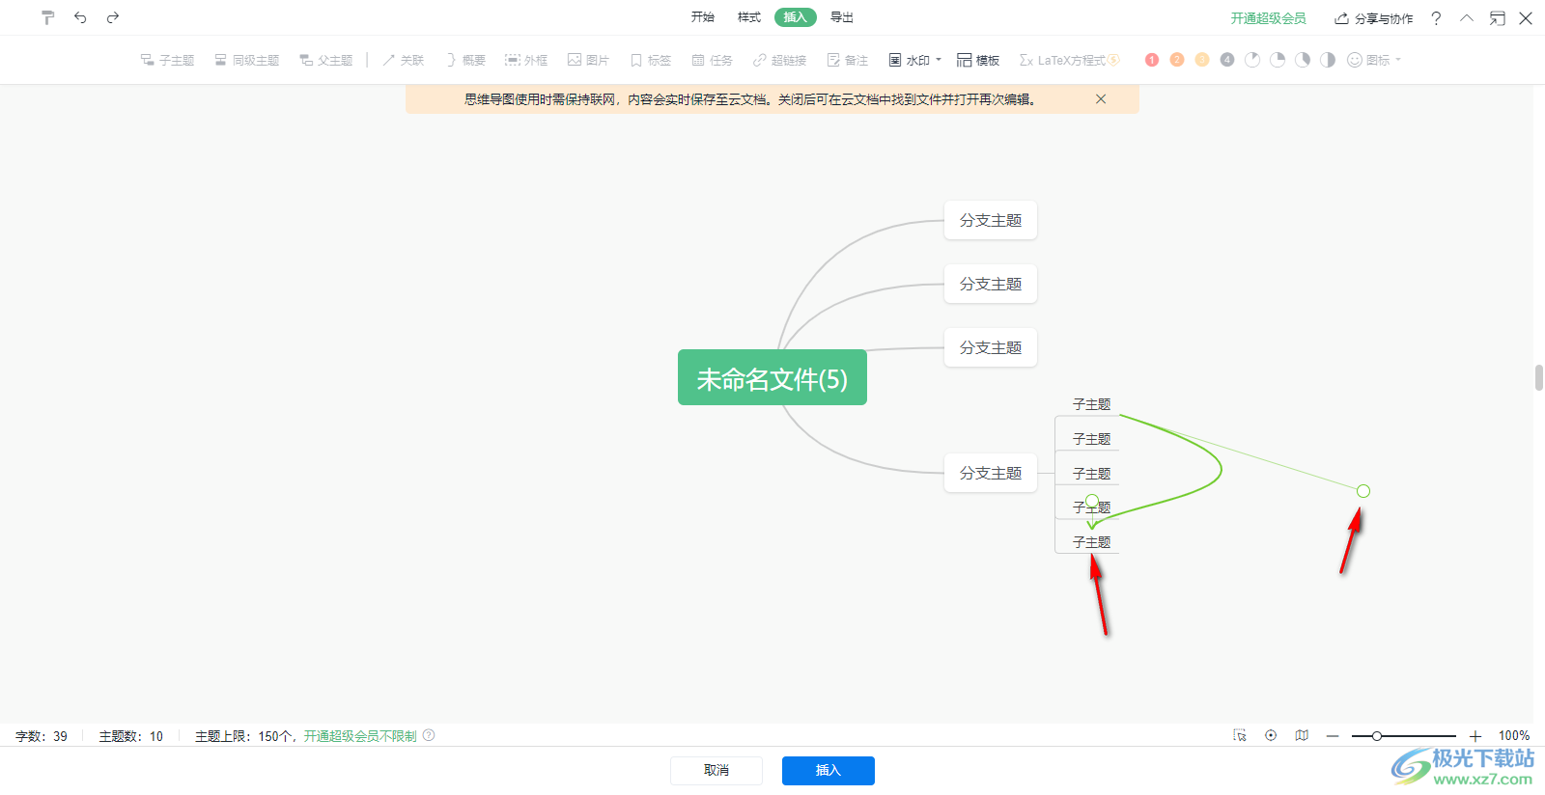Click the 主题数: 10 status text
1545x795 pixels.
[131, 736]
